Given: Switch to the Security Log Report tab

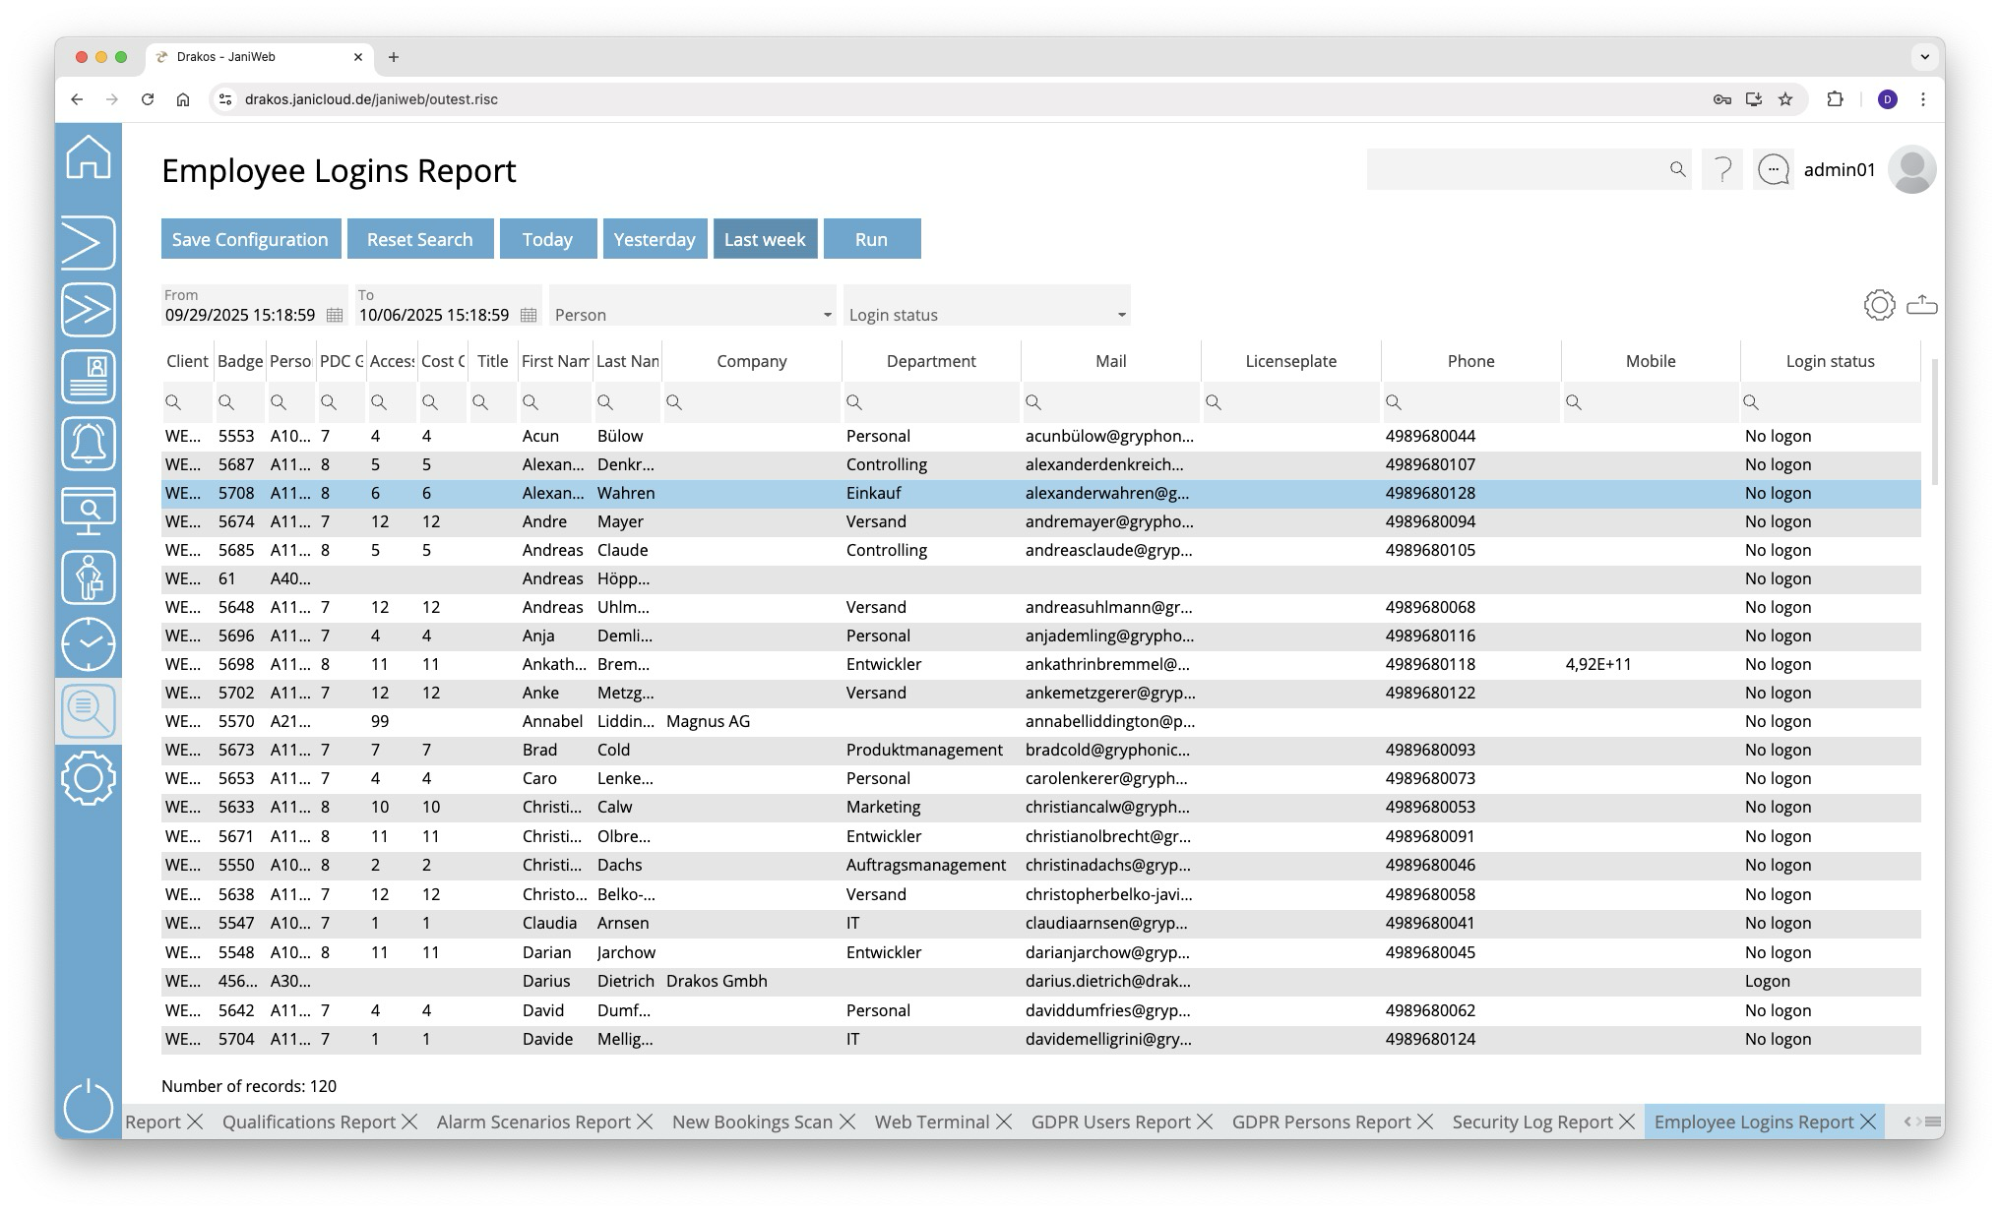Looking at the screenshot, I should coord(1531,1121).
